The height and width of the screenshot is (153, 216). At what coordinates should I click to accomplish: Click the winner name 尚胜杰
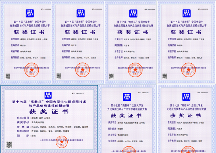point(180,128)
